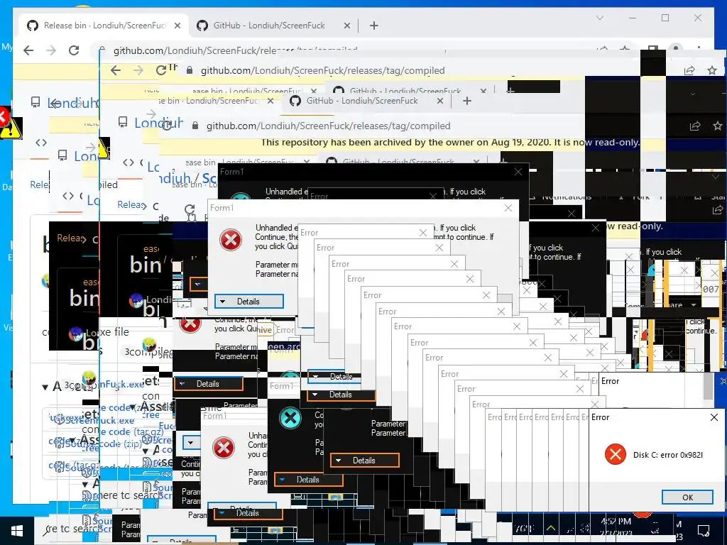The height and width of the screenshot is (545, 727).
Task: Open the notification center icon on the taskbar
Action: [x=704, y=530]
